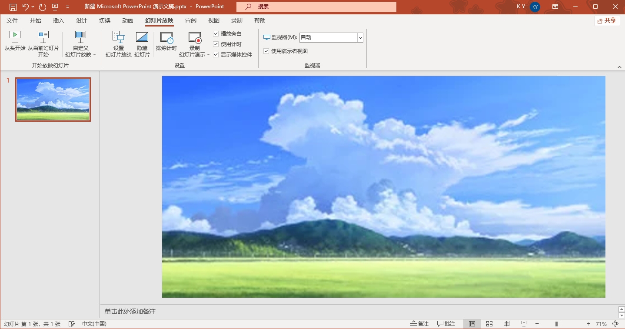
Task: Switch to the 设计 tab
Action: 82,20
